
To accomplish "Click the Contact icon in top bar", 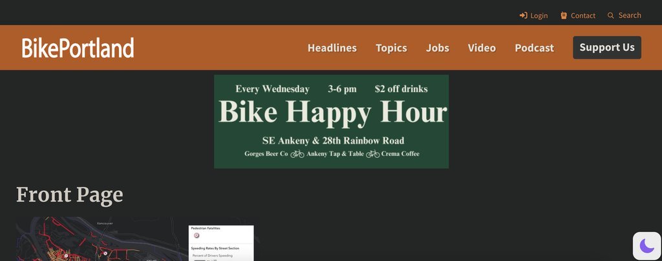I will click(564, 15).
